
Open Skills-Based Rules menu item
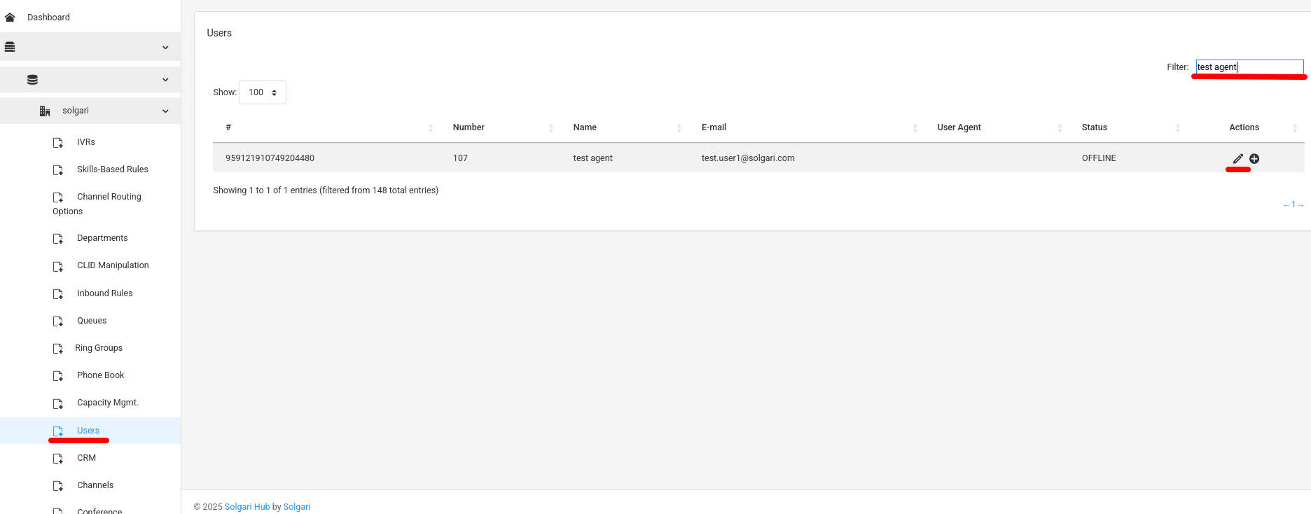(x=112, y=169)
